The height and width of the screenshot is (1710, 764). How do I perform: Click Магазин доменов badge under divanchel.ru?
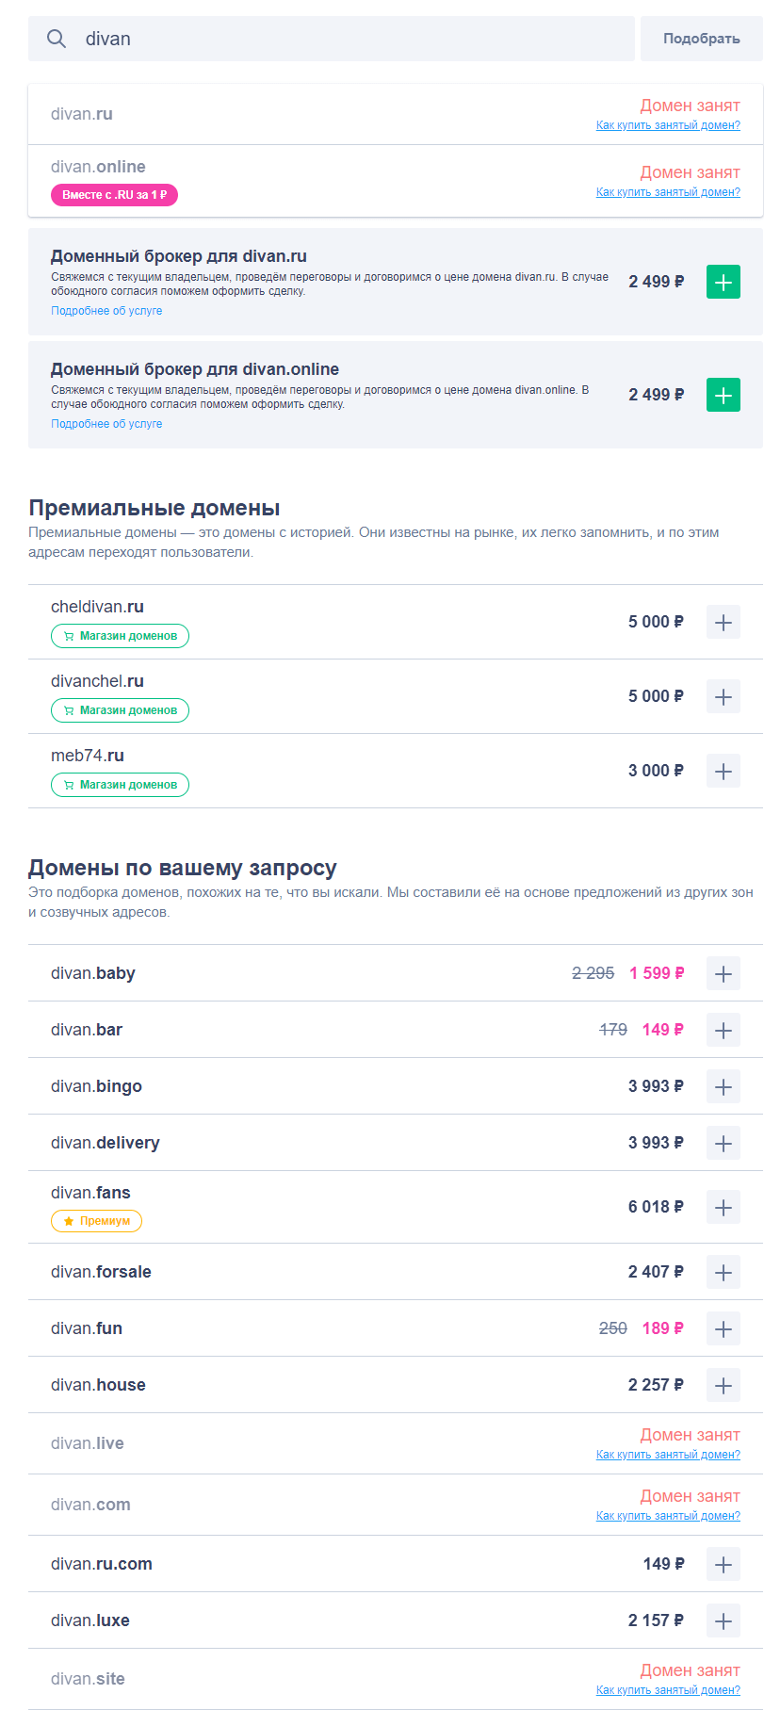[120, 710]
